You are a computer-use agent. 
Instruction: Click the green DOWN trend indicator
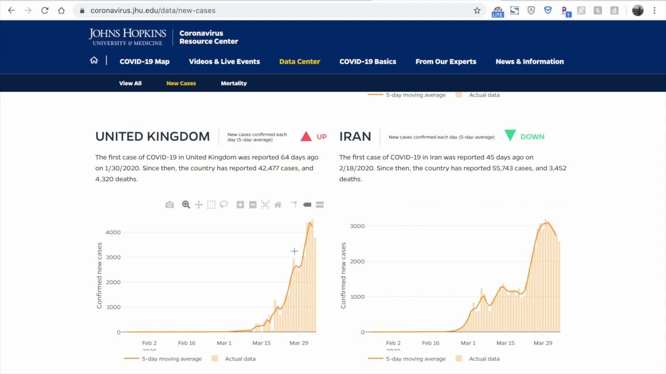(524, 137)
